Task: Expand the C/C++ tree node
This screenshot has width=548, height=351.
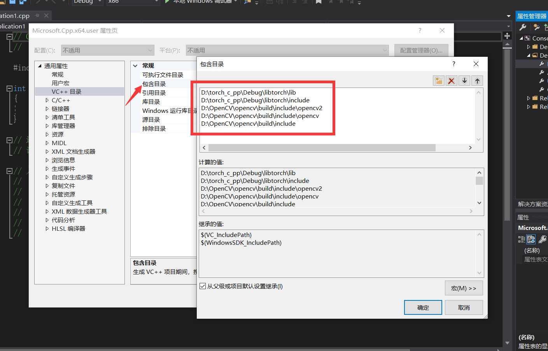Action: click(47, 100)
